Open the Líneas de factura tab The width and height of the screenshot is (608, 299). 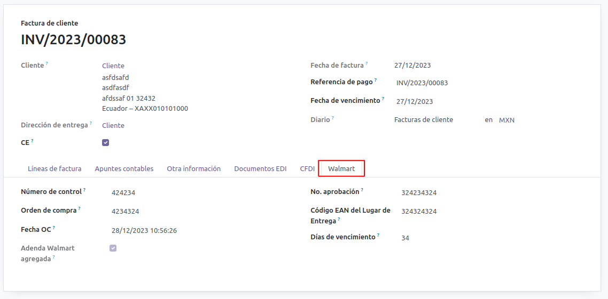tap(54, 169)
